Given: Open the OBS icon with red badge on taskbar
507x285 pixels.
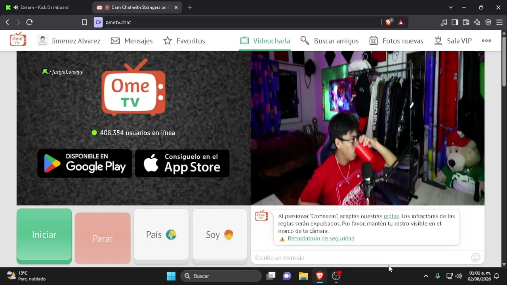Looking at the screenshot, I should 336,276.
